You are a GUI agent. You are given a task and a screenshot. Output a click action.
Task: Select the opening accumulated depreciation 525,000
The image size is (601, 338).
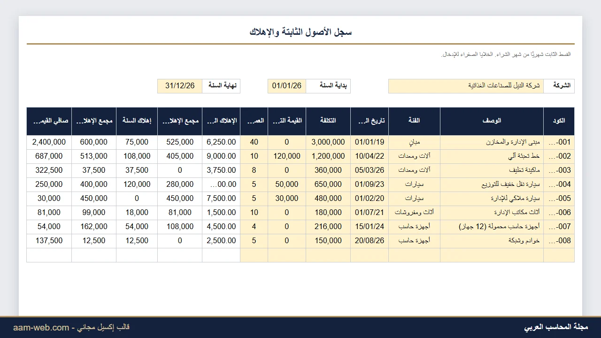[x=180, y=142]
